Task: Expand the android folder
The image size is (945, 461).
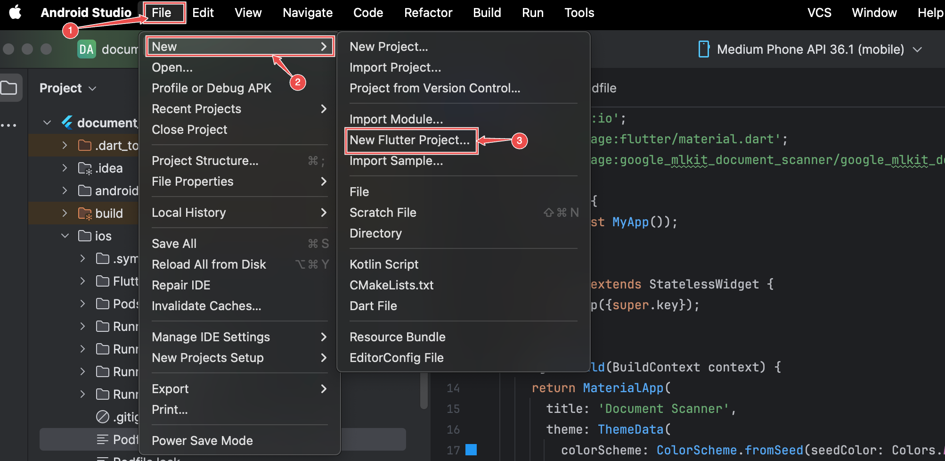Action: [x=65, y=191]
